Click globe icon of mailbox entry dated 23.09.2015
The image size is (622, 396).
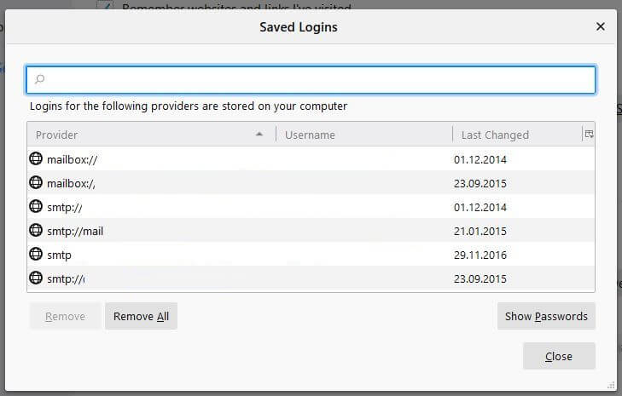[36, 182]
